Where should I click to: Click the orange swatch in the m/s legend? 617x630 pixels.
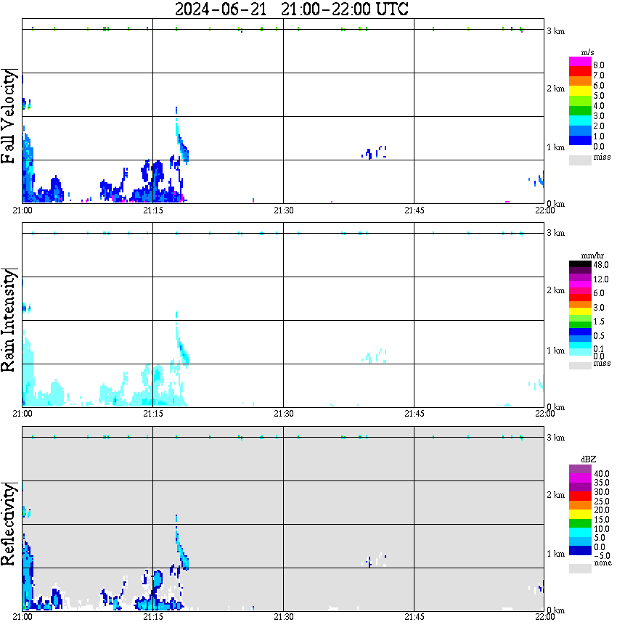[580, 81]
